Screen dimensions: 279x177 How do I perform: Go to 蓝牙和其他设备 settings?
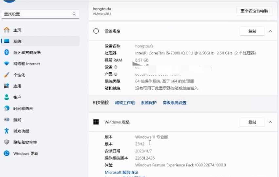click(27, 52)
